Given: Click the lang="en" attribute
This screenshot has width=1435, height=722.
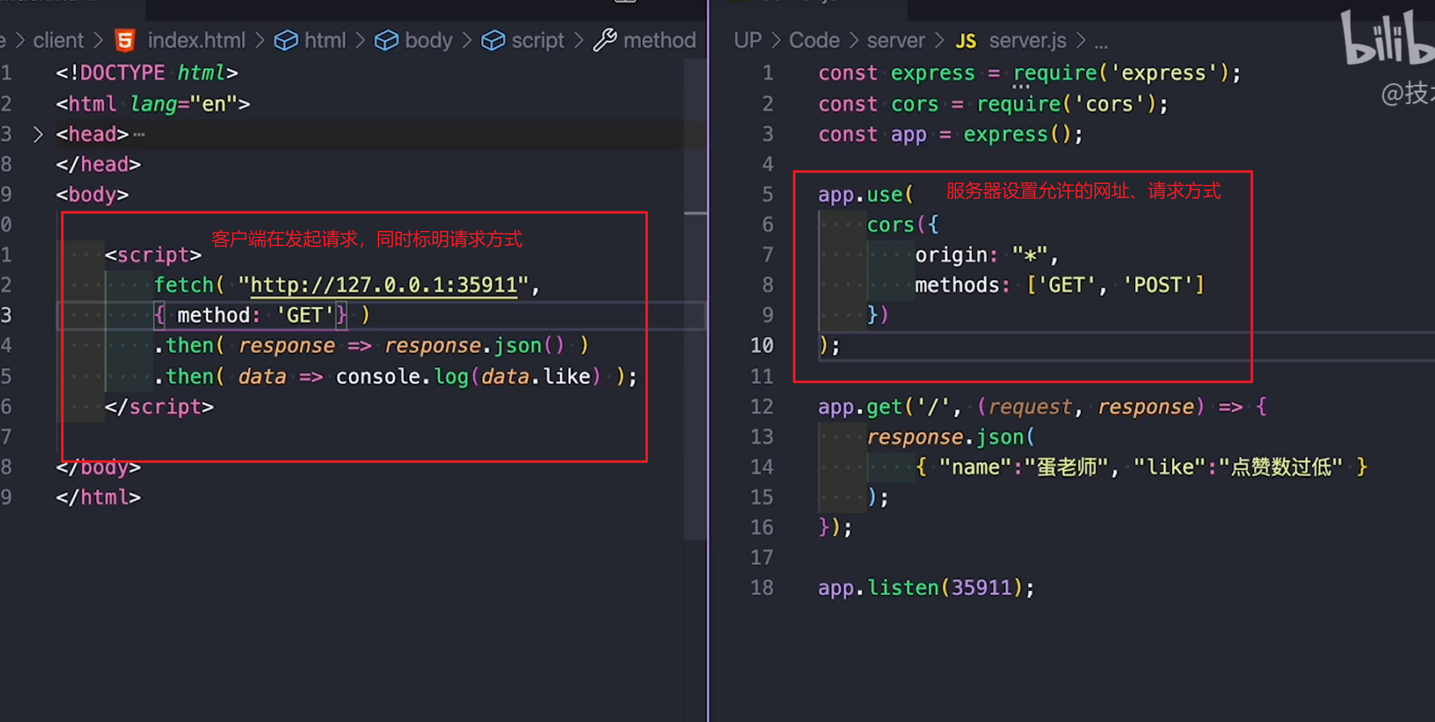Looking at the screenshot, I should tap(184, 104).
